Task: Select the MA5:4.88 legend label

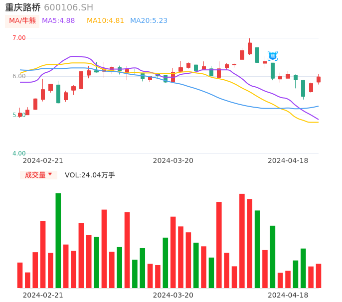Action: point(58,21)
